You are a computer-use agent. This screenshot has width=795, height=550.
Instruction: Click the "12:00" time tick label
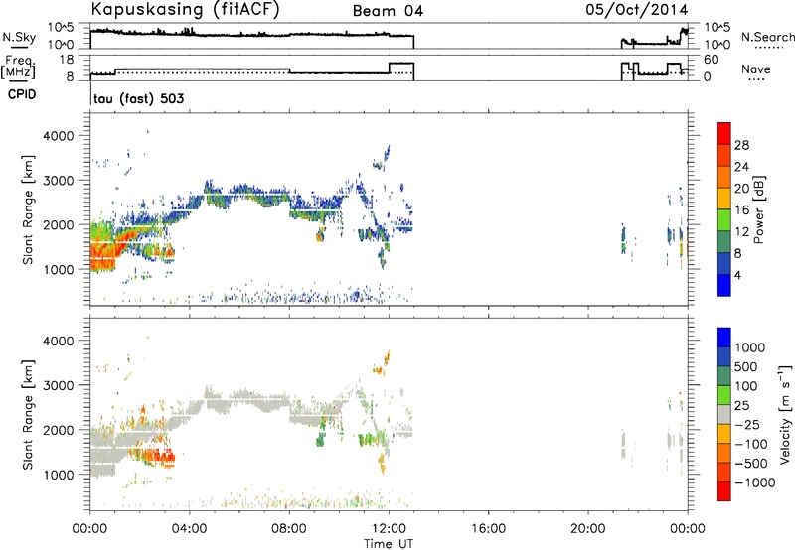(389, 529)
